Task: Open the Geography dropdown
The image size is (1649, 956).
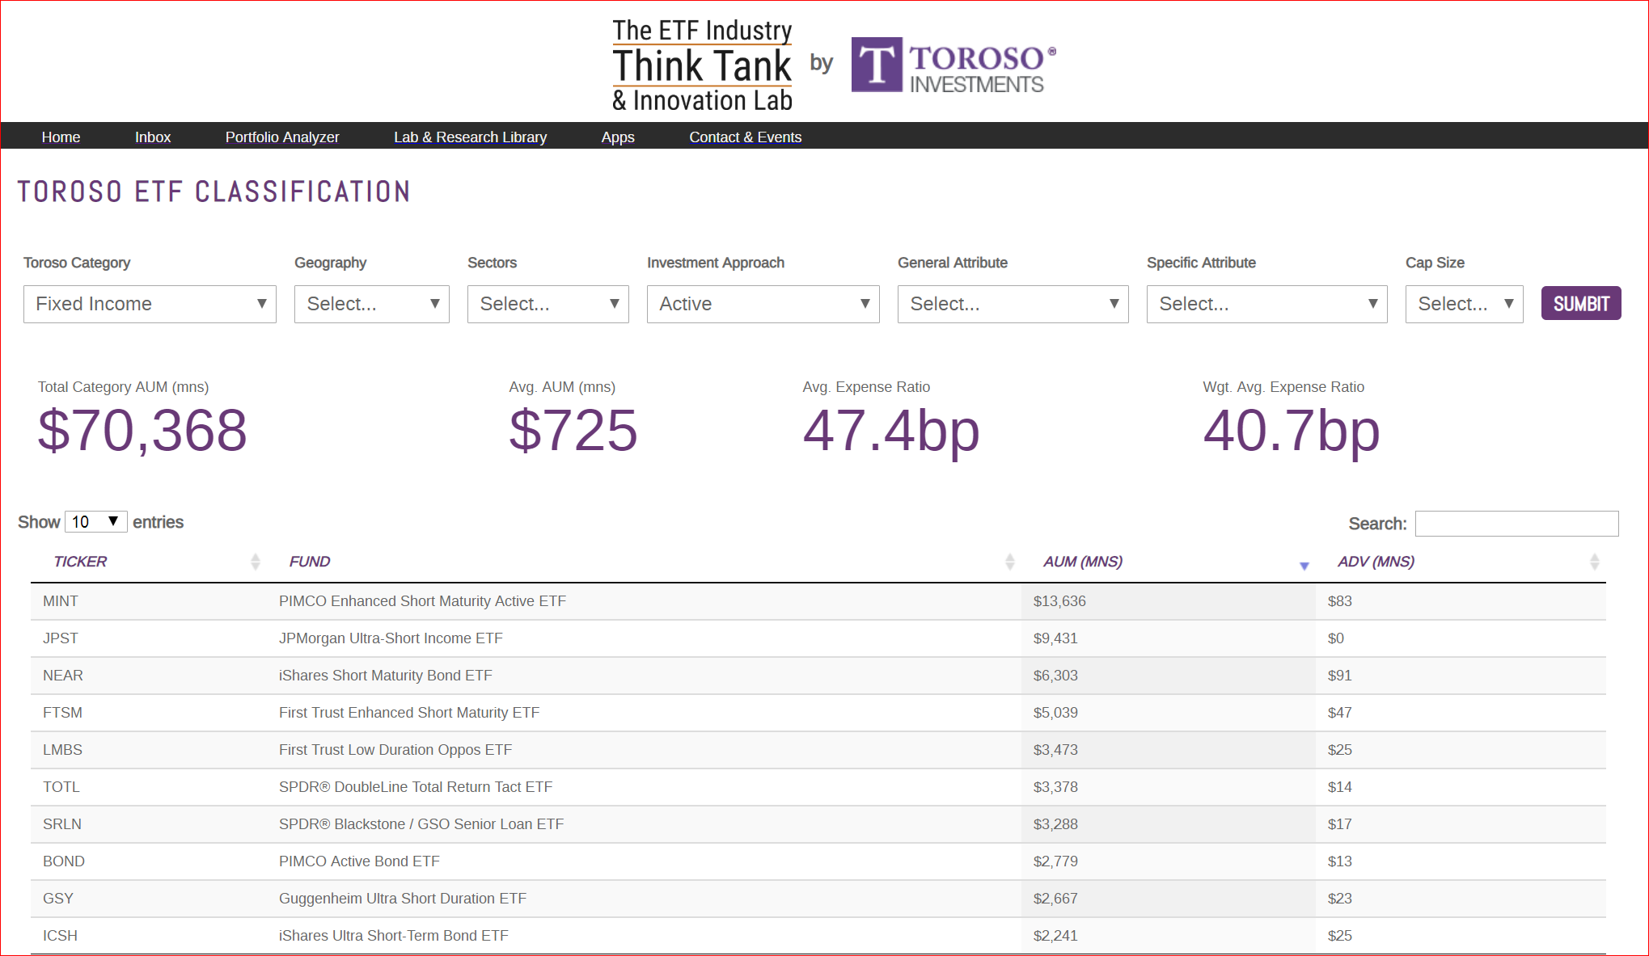Action: (371, 304)
